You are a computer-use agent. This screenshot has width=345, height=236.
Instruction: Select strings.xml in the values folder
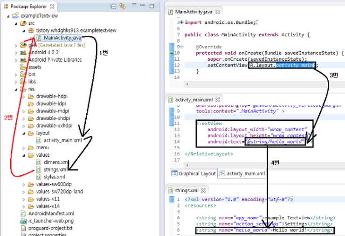tap(55, 169)
